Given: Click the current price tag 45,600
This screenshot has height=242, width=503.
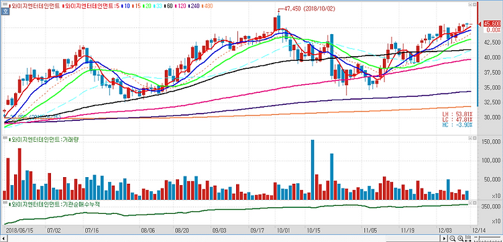Looking at the screenshot, I should [492, 23].
